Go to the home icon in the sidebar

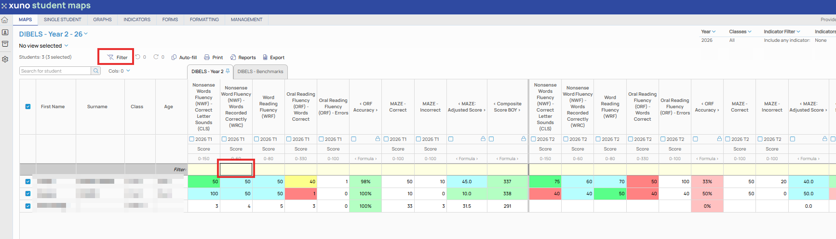click(x=5, y=20)
